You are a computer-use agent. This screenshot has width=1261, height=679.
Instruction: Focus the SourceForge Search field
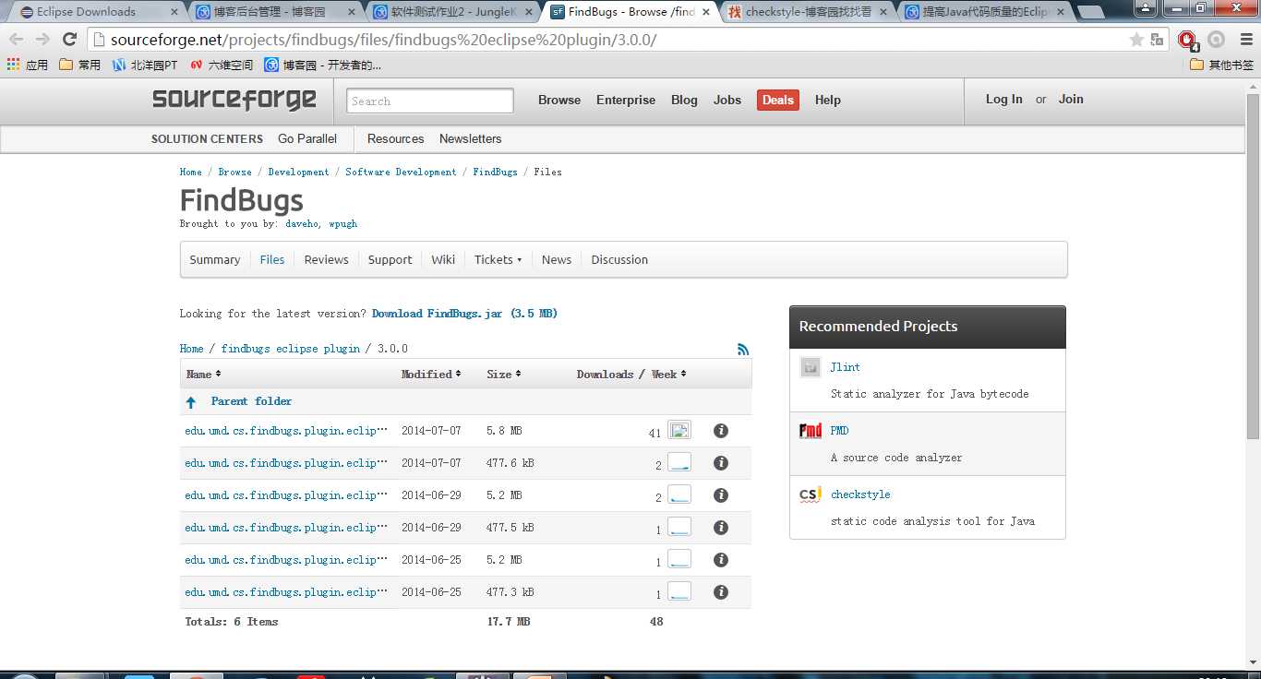pos(430,101)
